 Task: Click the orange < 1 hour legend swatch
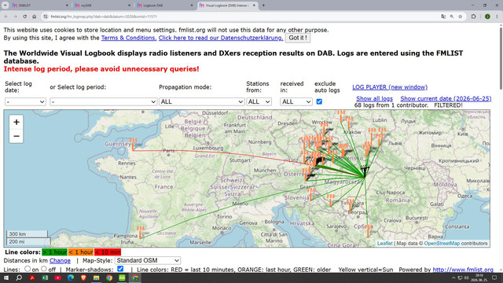[81, 252]
